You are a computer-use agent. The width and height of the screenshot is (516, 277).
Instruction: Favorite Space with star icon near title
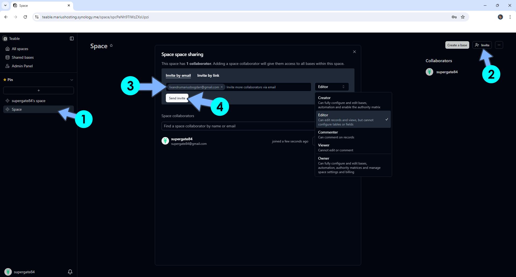pyautogui.click(x=111, y=45)
